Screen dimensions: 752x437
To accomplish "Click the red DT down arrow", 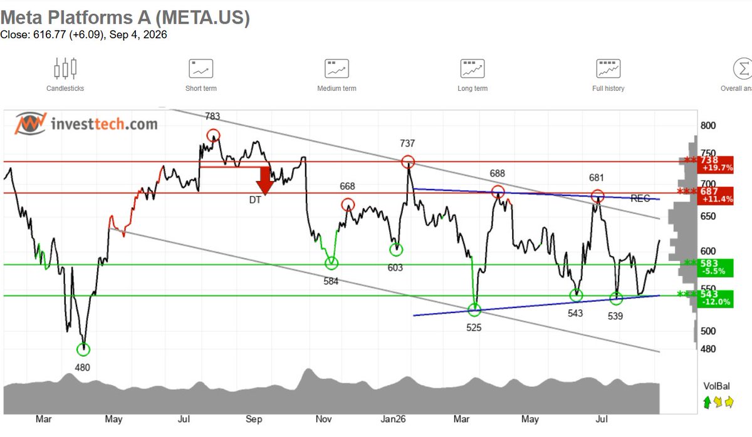I will [x=264, y=181].
